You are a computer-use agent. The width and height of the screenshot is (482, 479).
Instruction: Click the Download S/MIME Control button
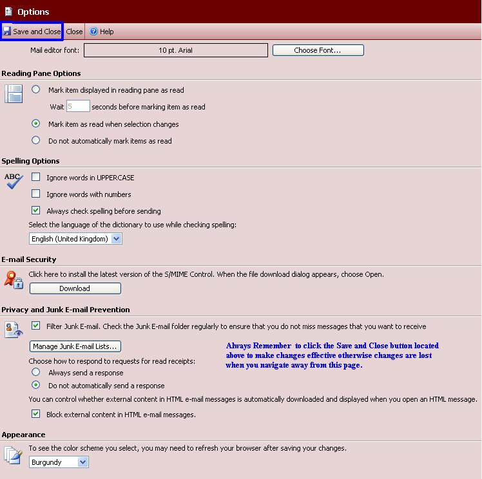click(75, 288)
